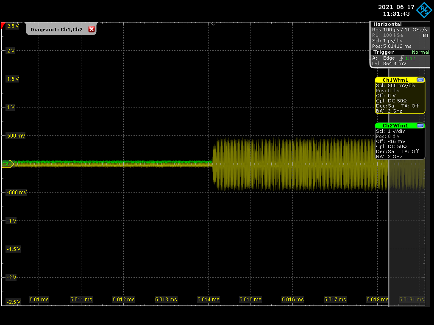Open the Trigger settings header

click(384, 52)
